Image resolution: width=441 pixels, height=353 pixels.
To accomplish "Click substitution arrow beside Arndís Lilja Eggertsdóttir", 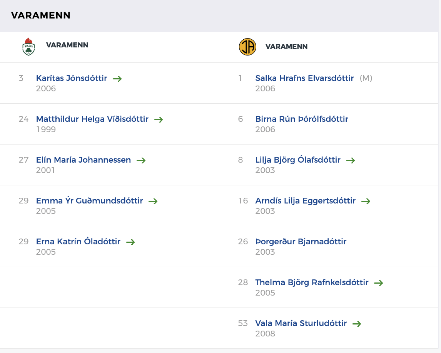I will pyautogui.click(x=366, y=201).
